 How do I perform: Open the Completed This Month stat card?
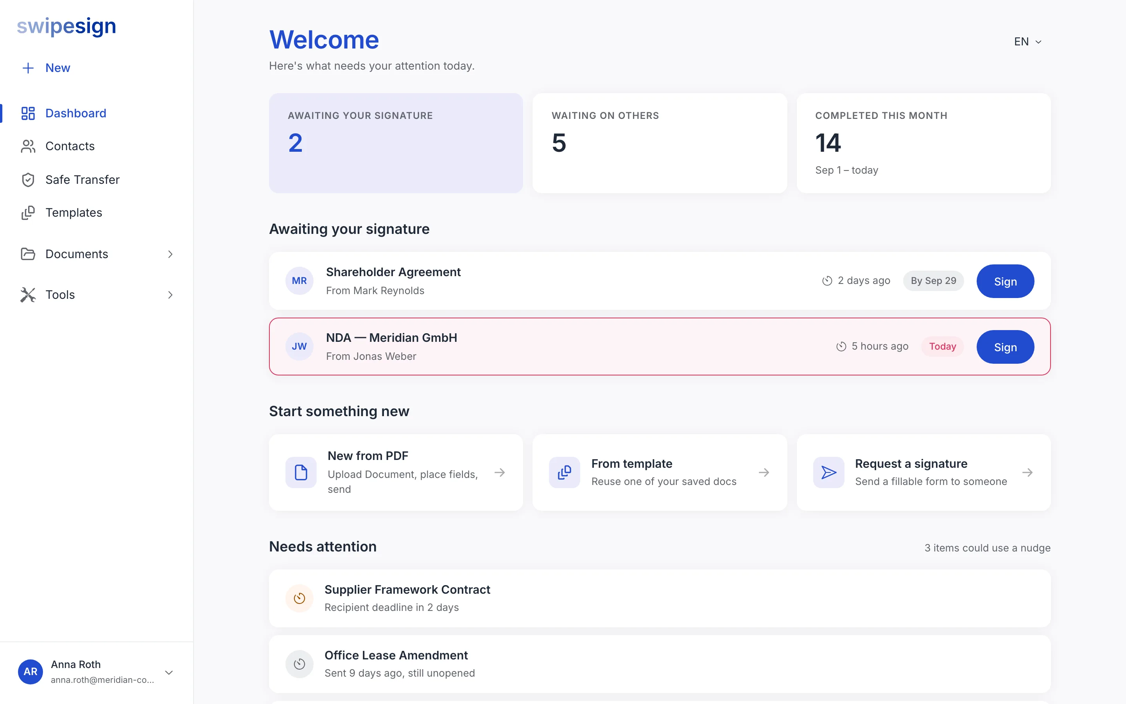923,143
